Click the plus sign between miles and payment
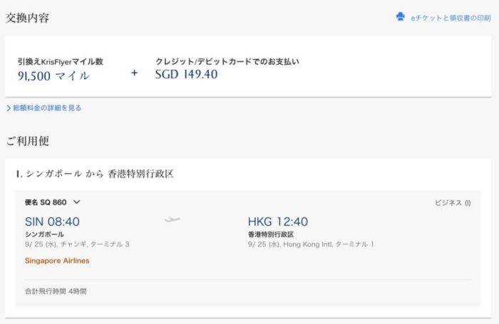This screenshot has height=324, width=499. [134, 73]
